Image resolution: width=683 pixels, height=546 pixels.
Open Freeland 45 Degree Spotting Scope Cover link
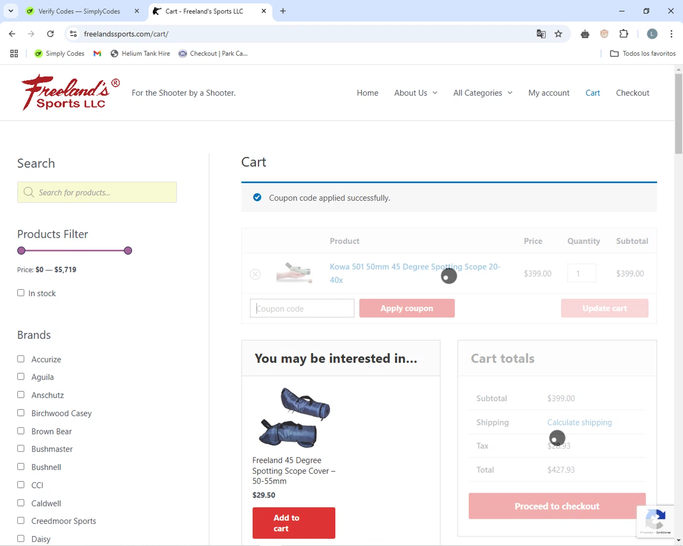point(294,470)
